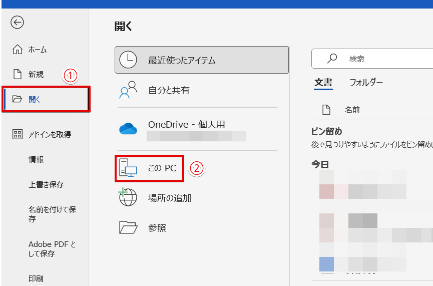Click the open folder icon beside 開く
433x286 pixels.
click(x=17, y=99)
